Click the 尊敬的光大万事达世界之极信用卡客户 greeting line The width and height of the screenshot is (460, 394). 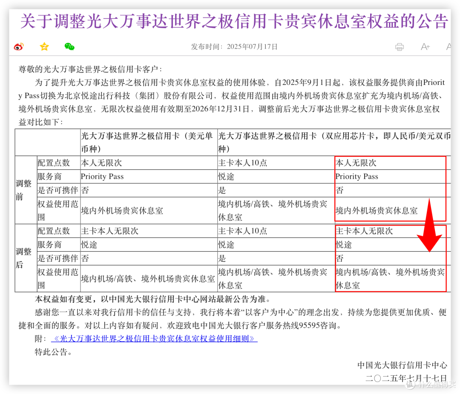[90, 69]
